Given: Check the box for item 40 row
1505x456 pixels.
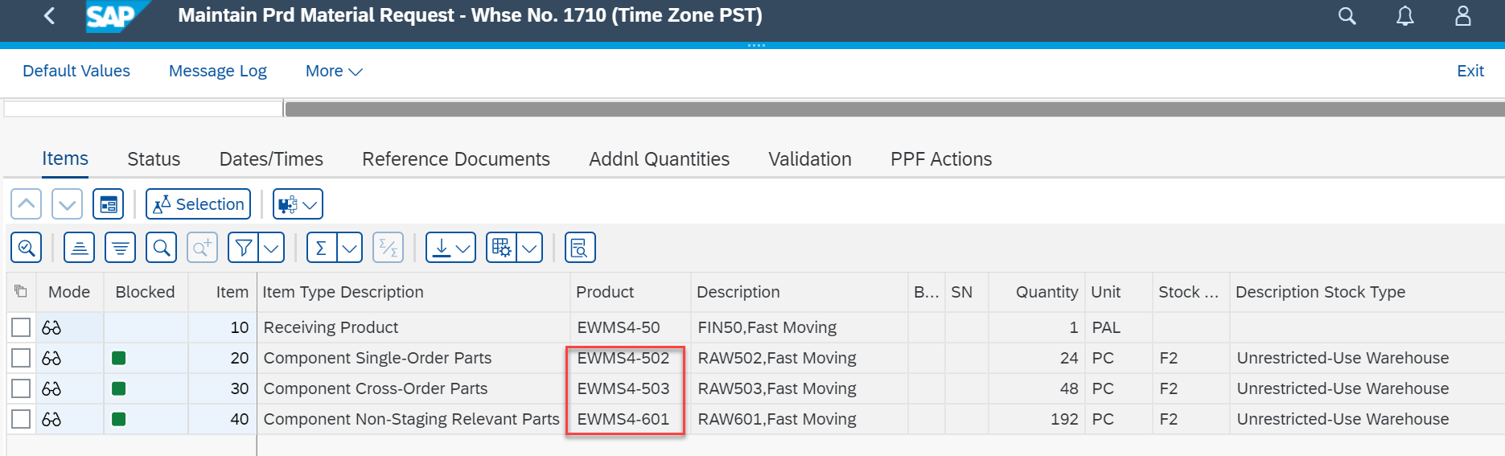Looking at the screenshot, I should coord(21,419).
